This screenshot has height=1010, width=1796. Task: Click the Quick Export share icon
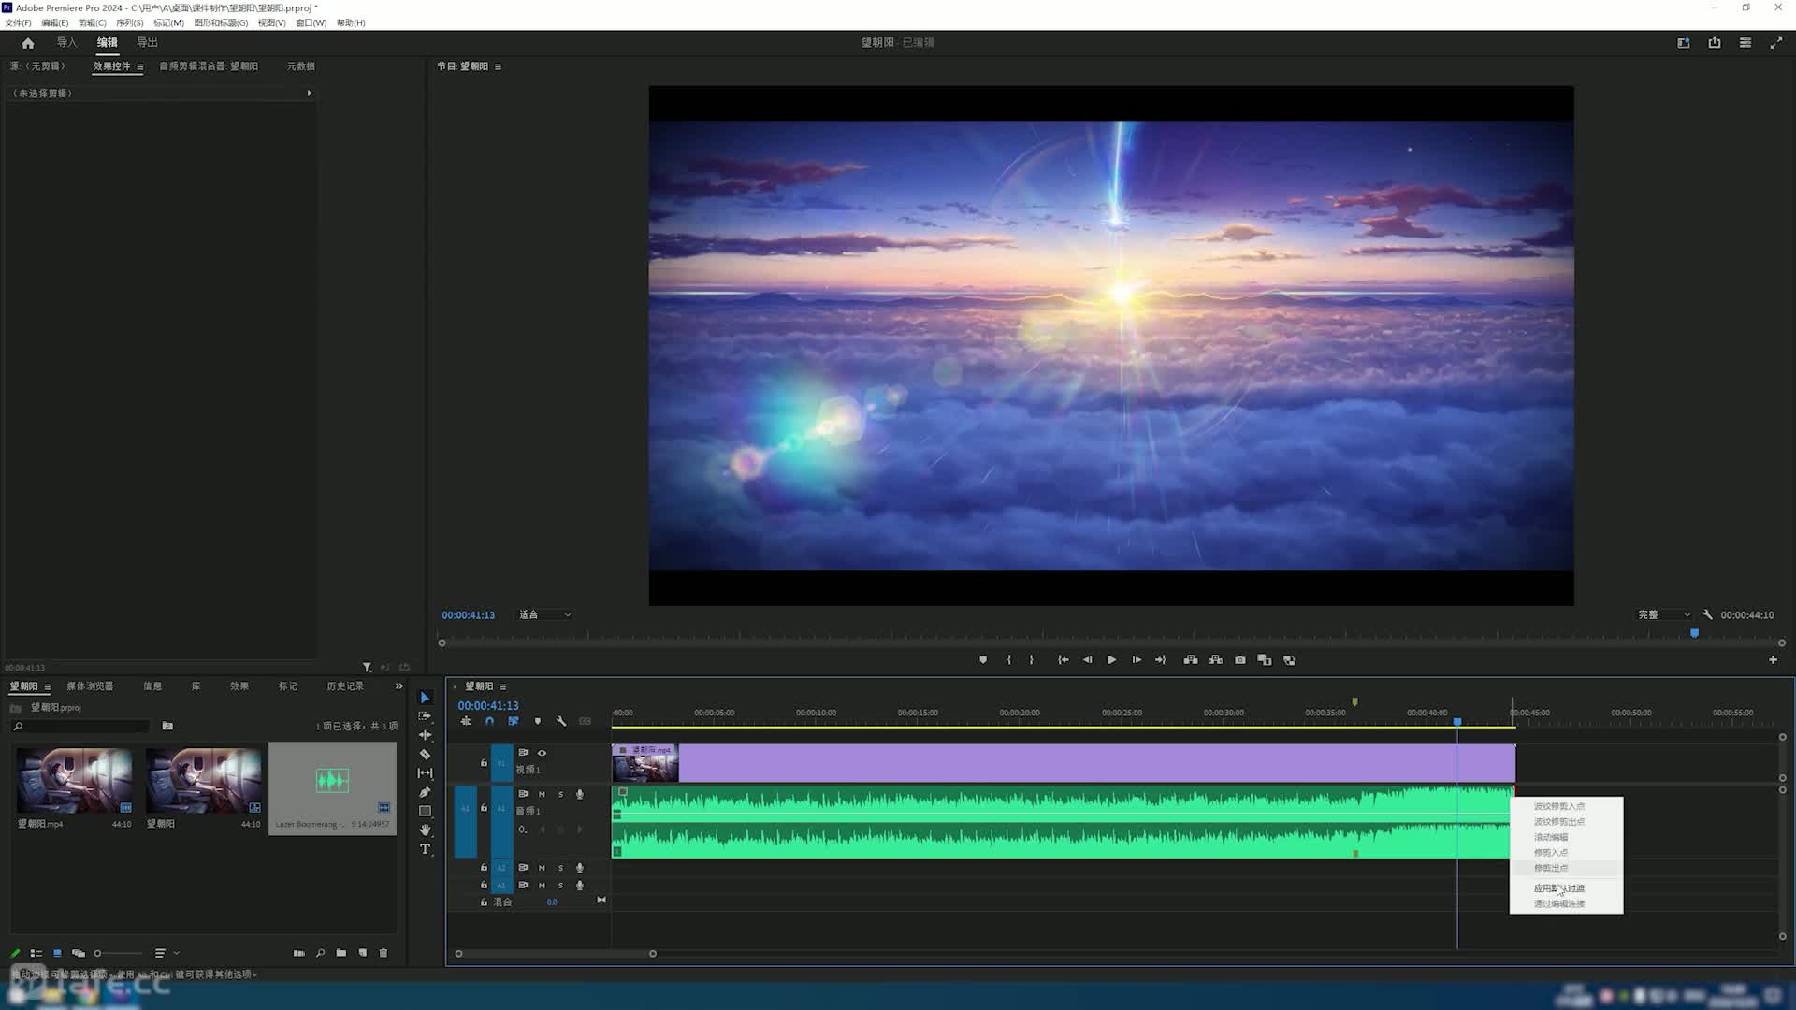[x=1715, y=43]
